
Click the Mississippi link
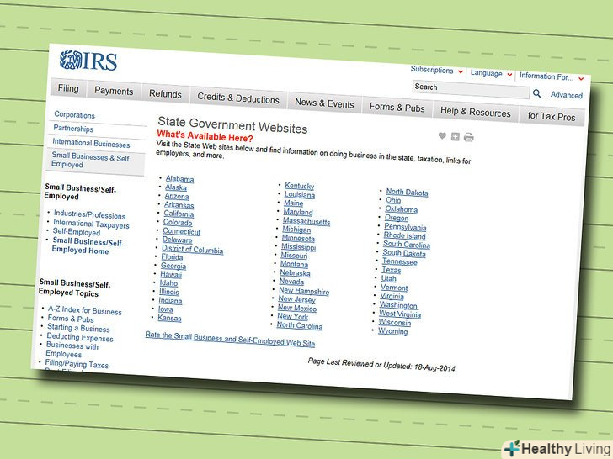298,247
